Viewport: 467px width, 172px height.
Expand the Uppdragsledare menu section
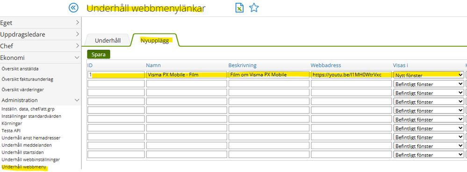tap(40, 34)
